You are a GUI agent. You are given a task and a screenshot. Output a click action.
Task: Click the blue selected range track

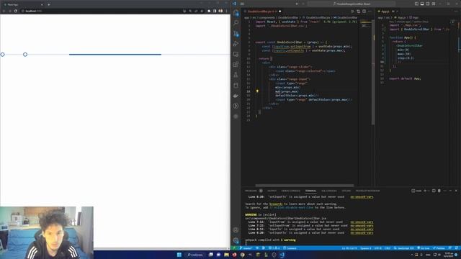click(115, 55)
